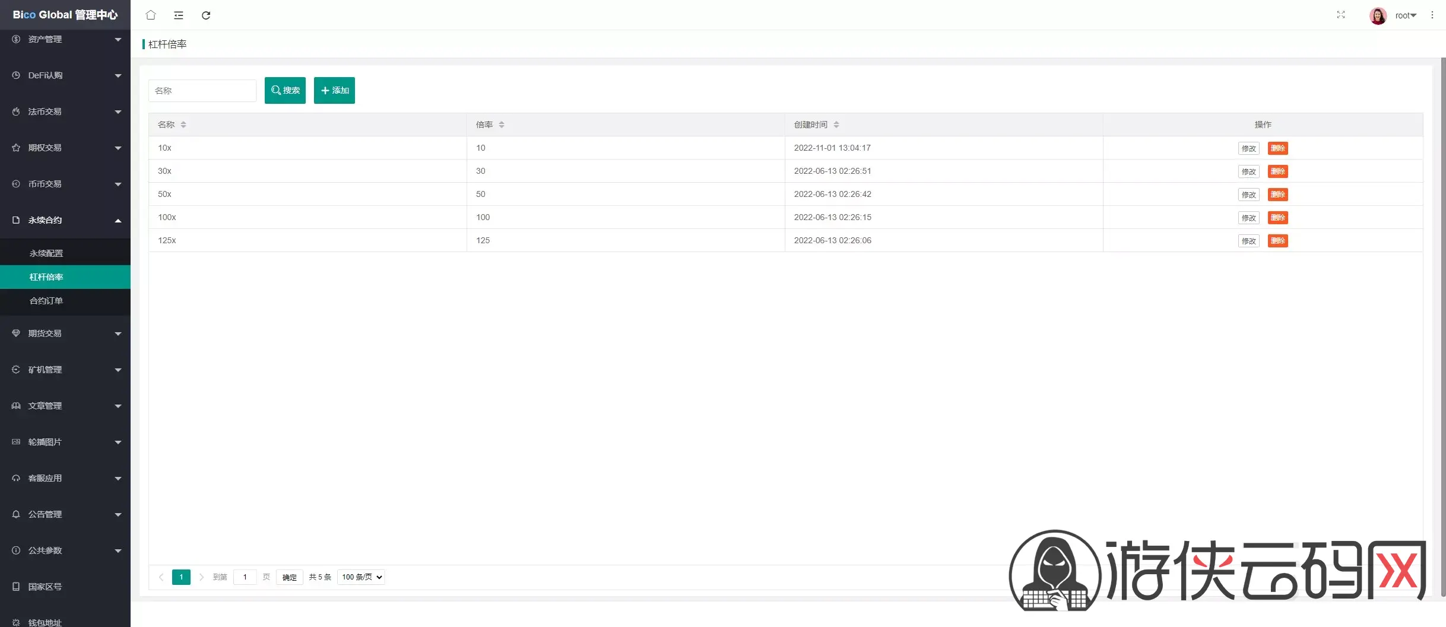Open the 100 条/页 page size dropdown
This screenshot has height=627, width=1446.
361,577
